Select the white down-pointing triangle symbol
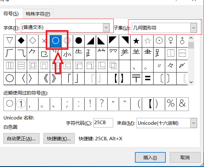 [10, 41]
